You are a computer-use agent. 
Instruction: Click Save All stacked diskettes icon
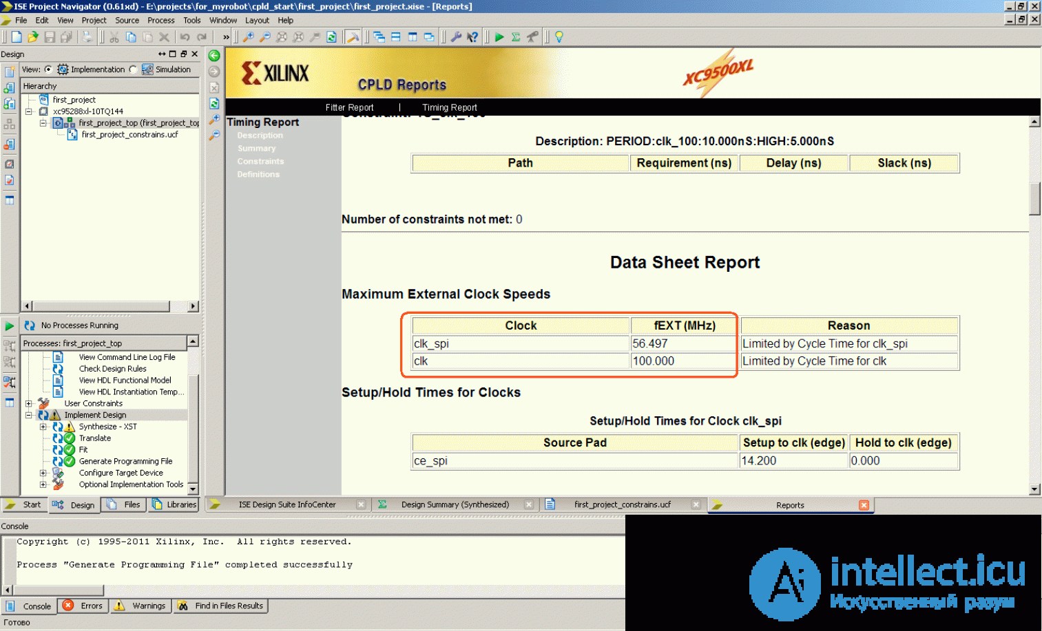[x=66, y=37]
